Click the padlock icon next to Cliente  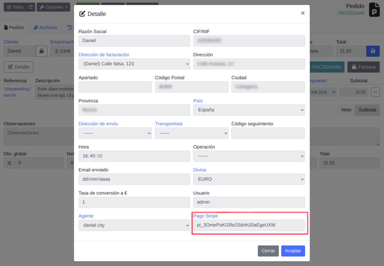41,51
